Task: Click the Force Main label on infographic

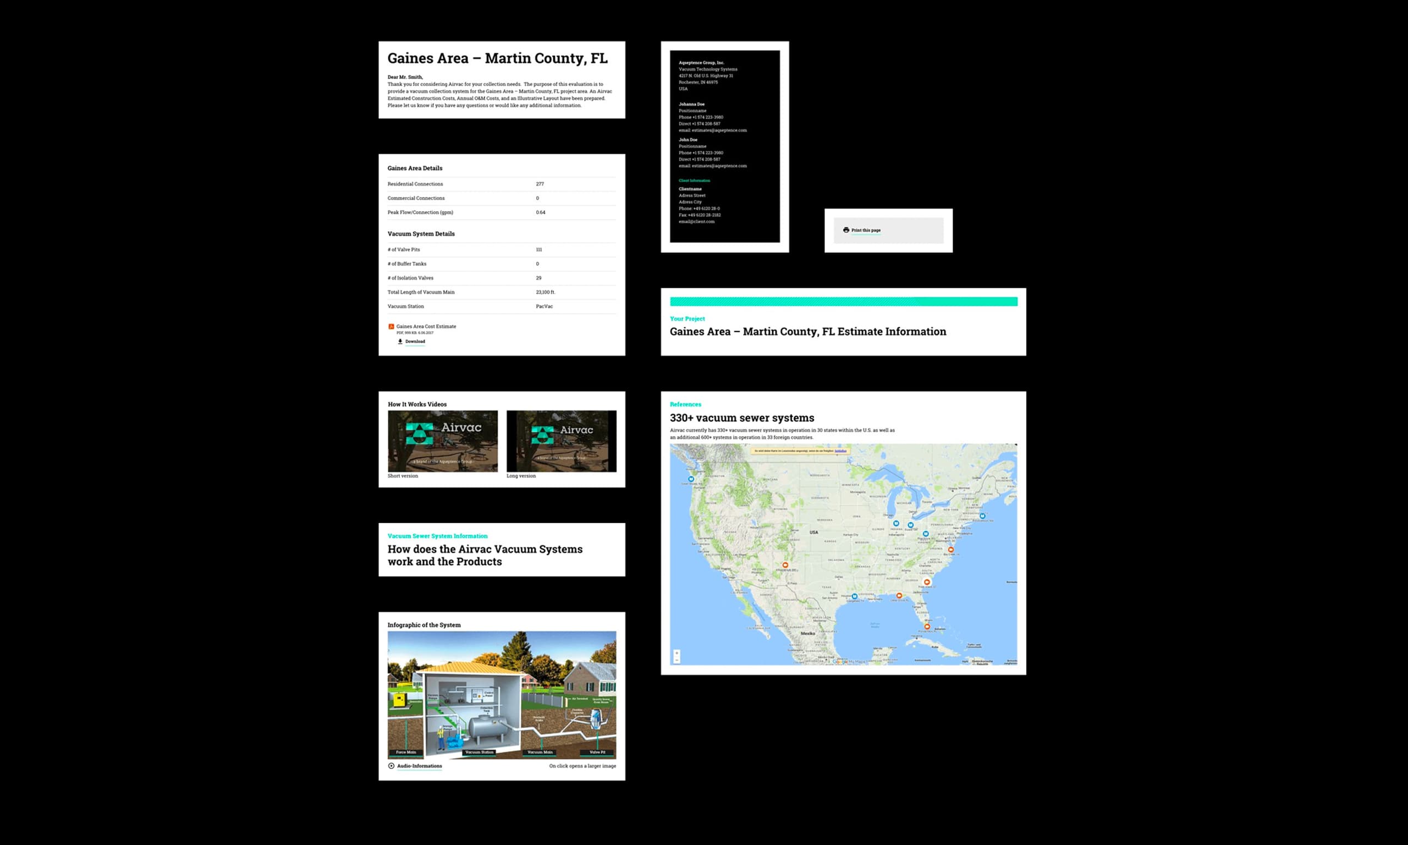Action: (406, 752)
